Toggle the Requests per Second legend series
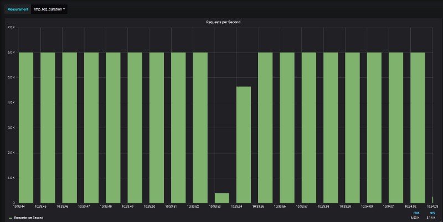 click(29, 218)
